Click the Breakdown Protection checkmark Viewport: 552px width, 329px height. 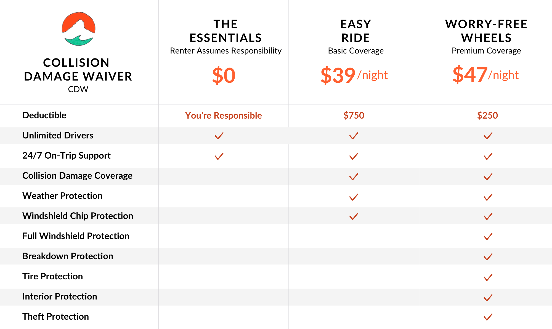point(488,257)
